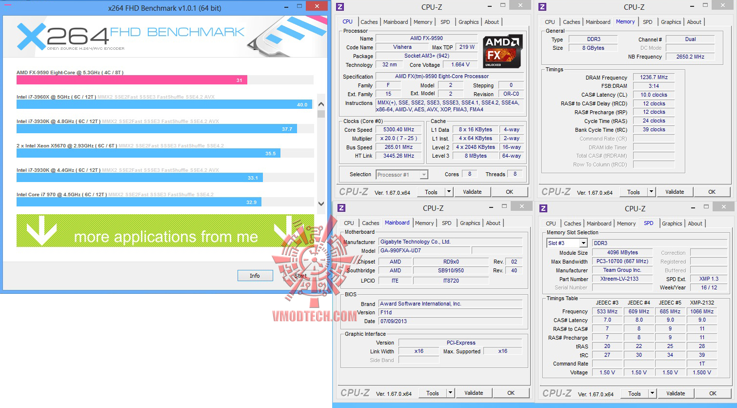Screen dimensions: 737x408
Task: Click Tools button in the CPU-Z SPD window
Action: coord(635,394)
